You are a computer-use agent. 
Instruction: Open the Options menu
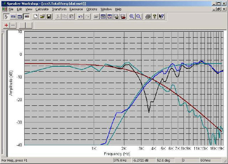92,9
